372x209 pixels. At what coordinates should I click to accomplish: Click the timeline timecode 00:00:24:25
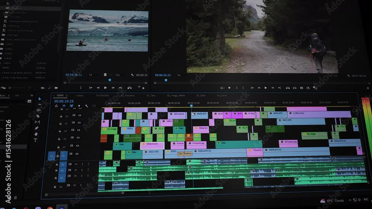pyautogui.click(x=64, y=101)
